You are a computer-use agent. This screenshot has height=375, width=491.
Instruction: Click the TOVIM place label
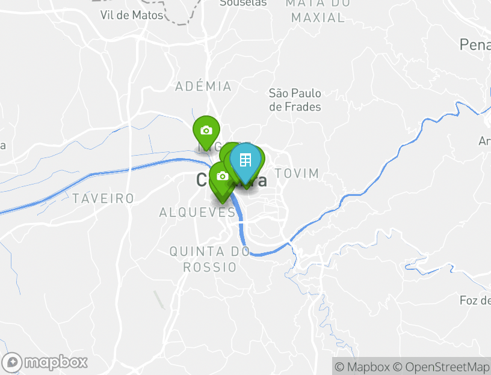(297, 173)
